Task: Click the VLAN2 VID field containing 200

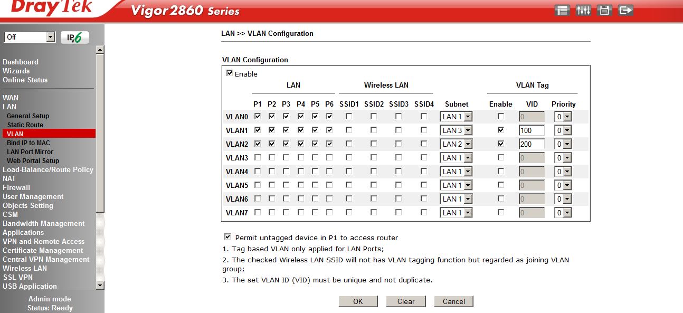Action: [531, 144]
